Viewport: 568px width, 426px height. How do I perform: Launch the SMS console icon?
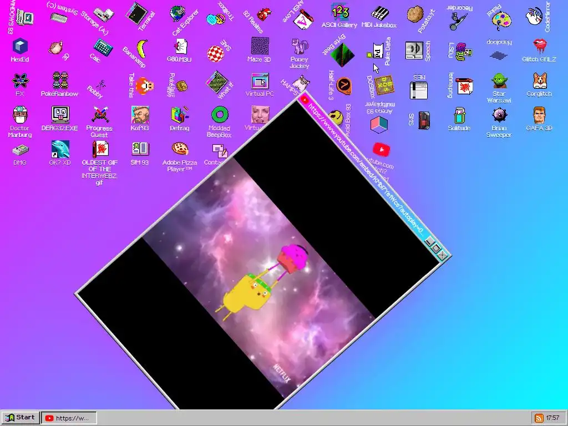[x=424, y=120]
